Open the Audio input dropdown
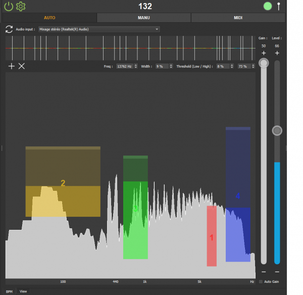 click(x=99, y=29)
